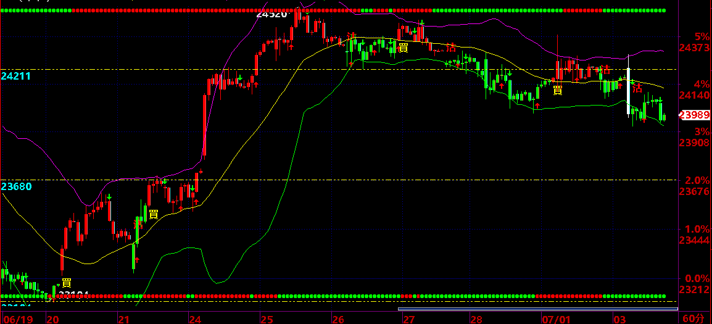This screenshot has width=712, height=324.
Task: Click the 23908 price axis value
Action: [x=694, y=143]
